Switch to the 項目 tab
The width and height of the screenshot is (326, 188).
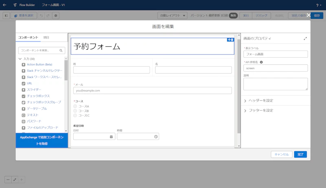46,37
